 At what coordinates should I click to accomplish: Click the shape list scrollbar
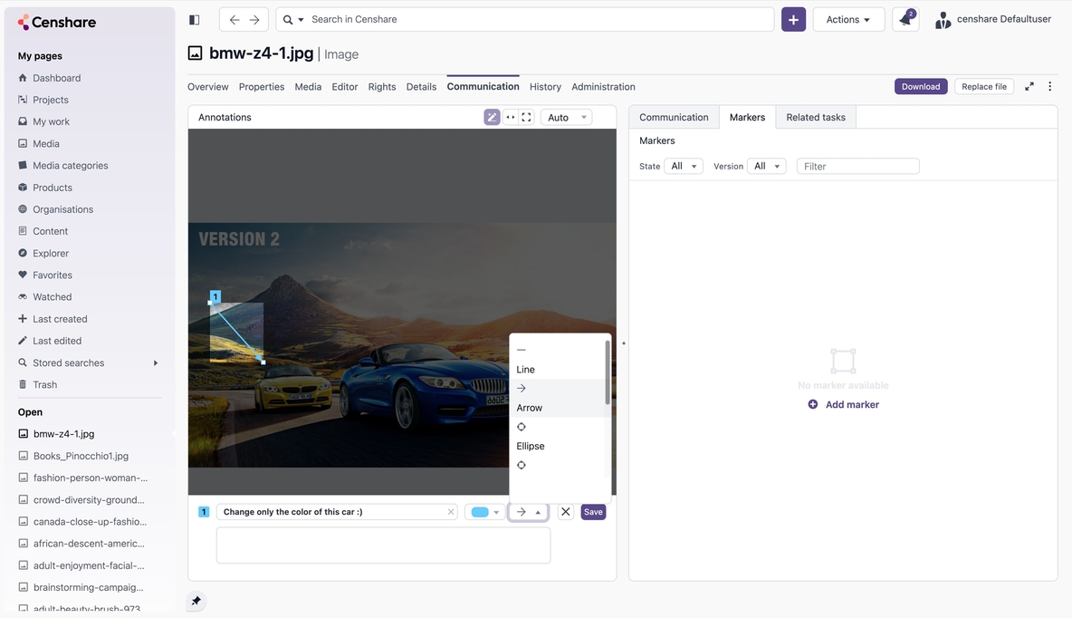coord(608,373)
